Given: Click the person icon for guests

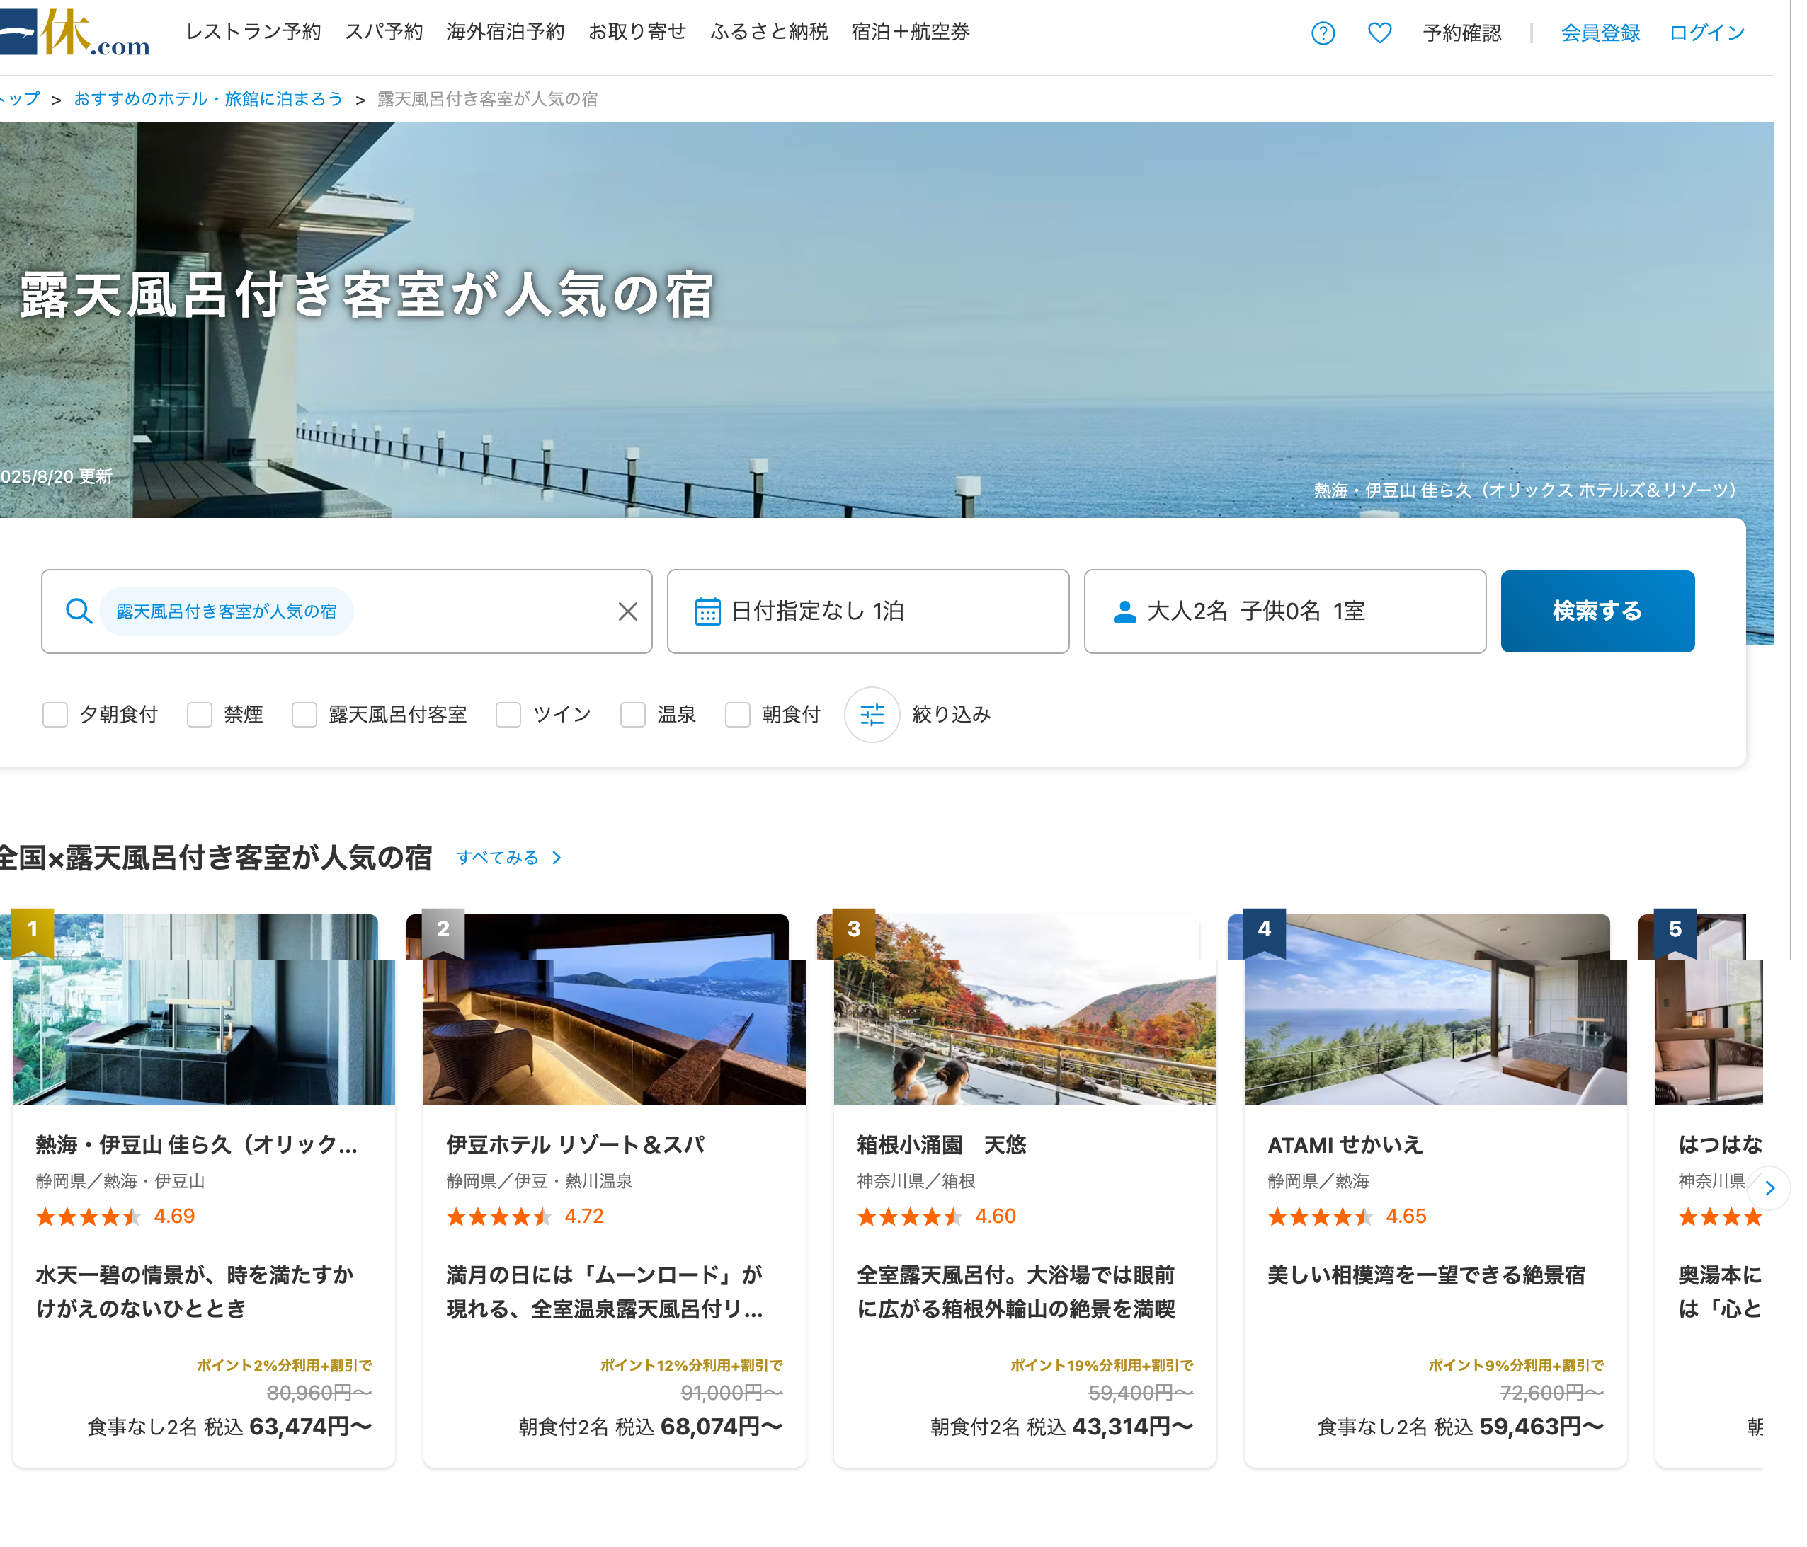Looking at the screenshot, I should [x=1124, y=611].
